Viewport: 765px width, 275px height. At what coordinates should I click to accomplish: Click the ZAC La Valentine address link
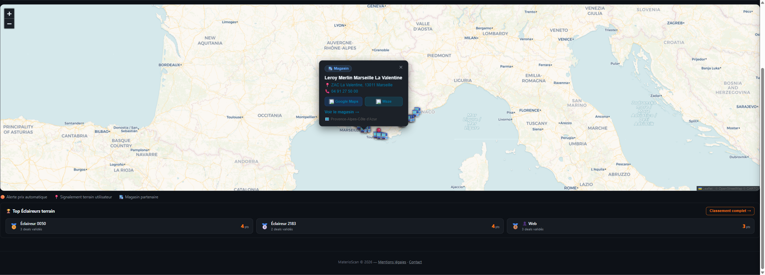(x=361, y=85)
